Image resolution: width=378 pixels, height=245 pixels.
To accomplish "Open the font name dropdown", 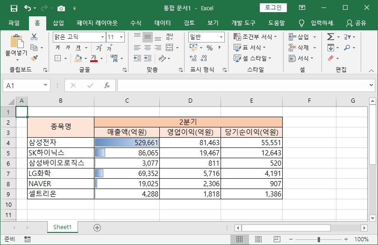I will [102, 37].
